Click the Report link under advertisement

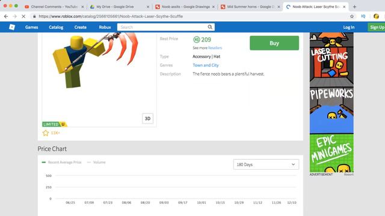pyautogui.click(x=349, y=175)
